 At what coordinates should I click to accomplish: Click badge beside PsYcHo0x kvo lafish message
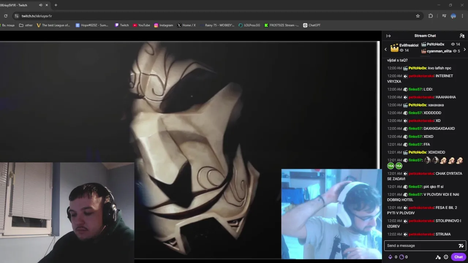[x=405, y=68]
